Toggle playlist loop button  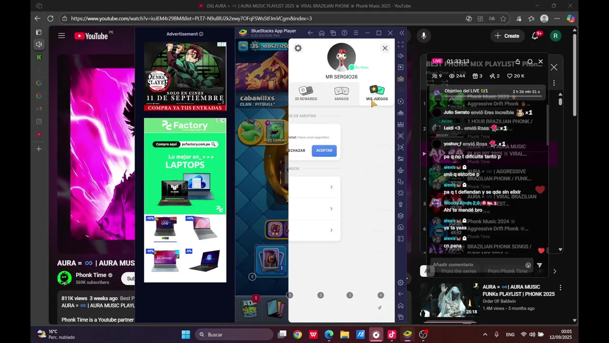click(x=431, y=83)
